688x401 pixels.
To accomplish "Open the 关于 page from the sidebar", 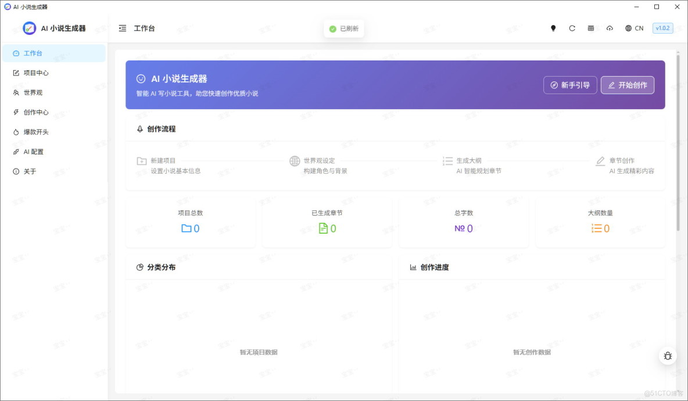I will pos(30,171).
